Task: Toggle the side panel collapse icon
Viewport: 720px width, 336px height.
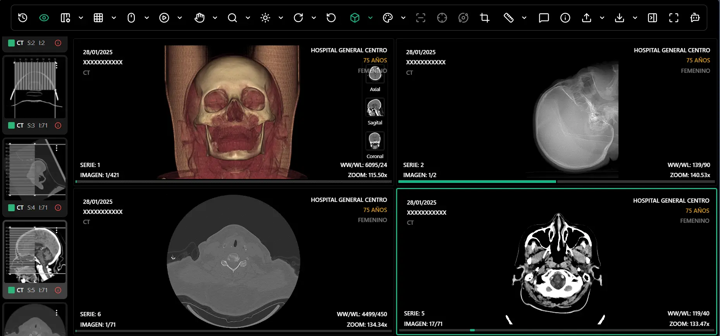Action: coord(653,18)
